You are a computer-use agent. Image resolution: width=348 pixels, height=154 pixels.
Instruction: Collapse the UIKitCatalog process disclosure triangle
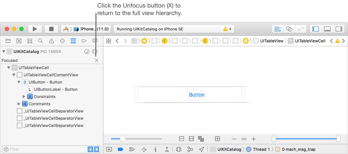point(3,52)
